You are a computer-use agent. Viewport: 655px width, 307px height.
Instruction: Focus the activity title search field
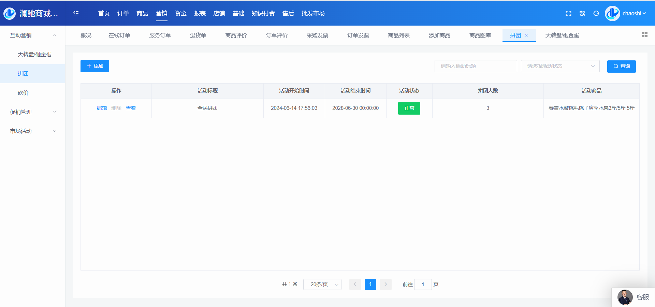tap(476, 66)
